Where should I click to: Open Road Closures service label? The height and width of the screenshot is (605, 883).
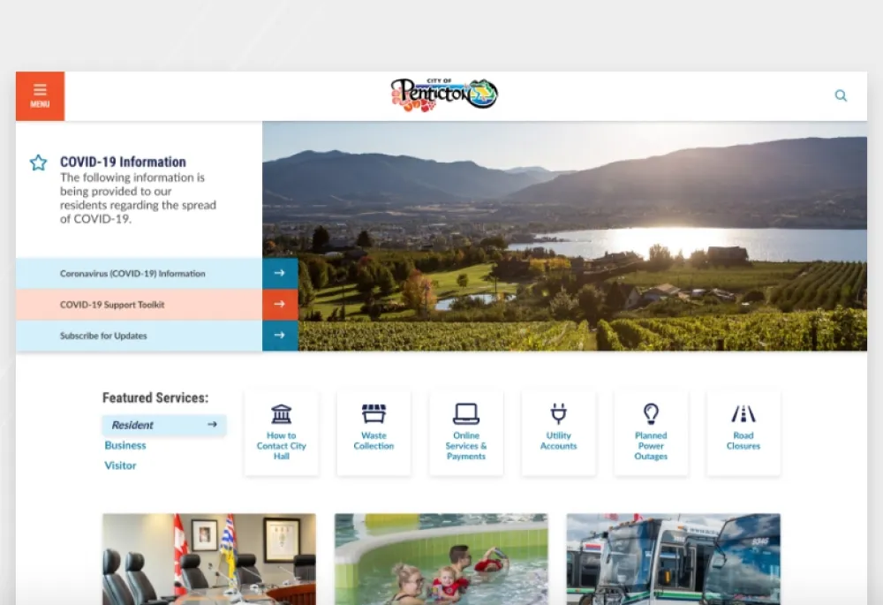coord(743,441)
